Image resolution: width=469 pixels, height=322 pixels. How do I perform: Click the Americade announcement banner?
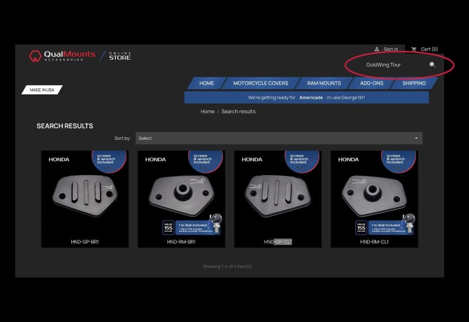tap(306, 97)
